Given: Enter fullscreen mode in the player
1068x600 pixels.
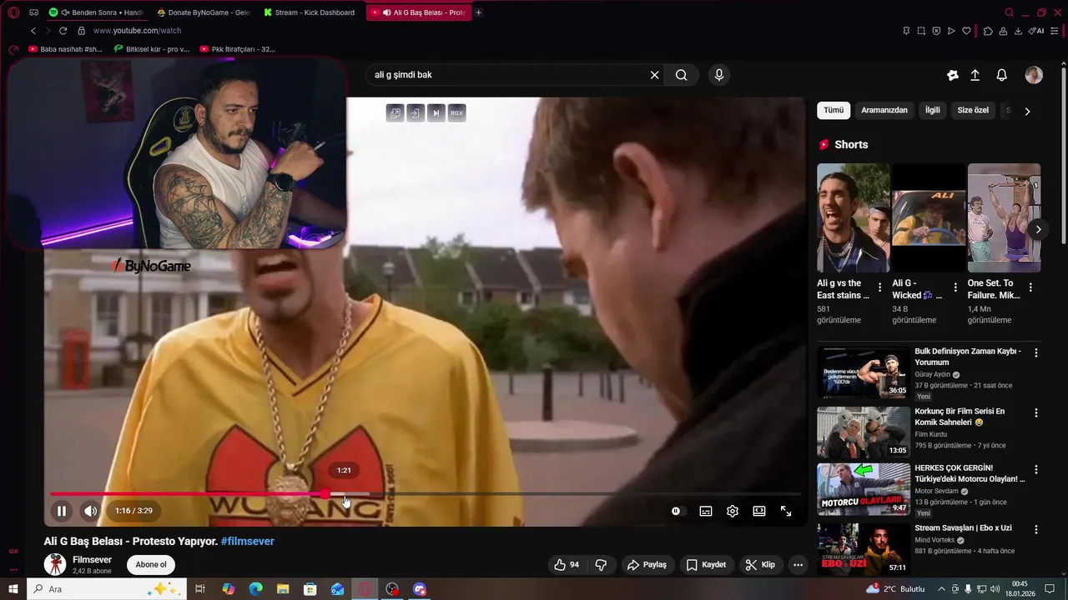Looking at the screenshot, I should (786, 511).
